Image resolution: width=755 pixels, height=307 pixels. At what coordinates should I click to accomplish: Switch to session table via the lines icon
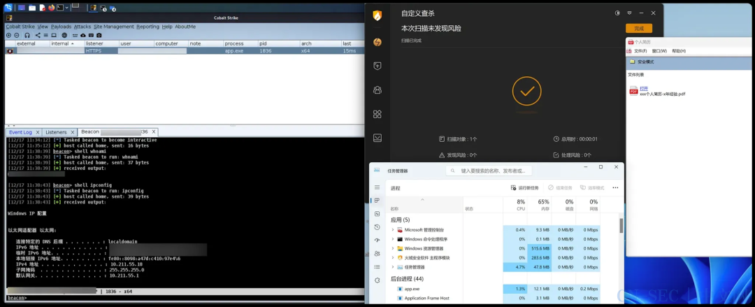tap(45, 35)
